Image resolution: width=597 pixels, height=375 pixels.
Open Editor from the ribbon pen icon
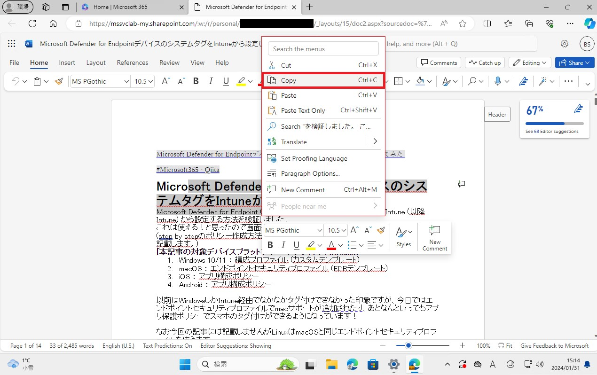click(x=523, y=81)
